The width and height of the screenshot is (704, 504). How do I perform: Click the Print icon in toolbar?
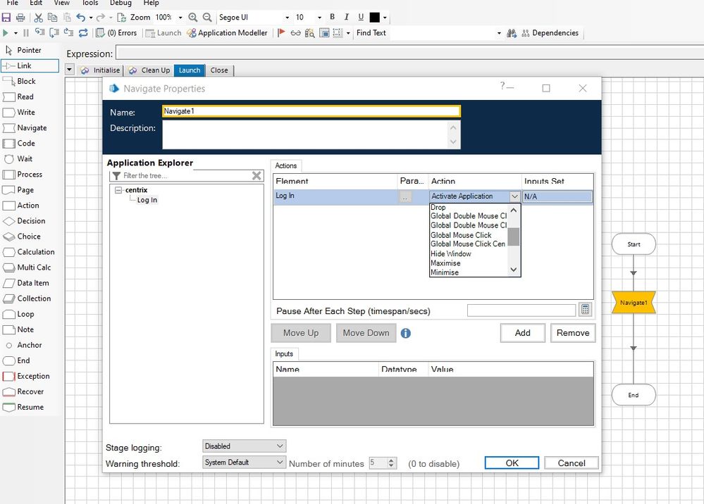(20, 17)
